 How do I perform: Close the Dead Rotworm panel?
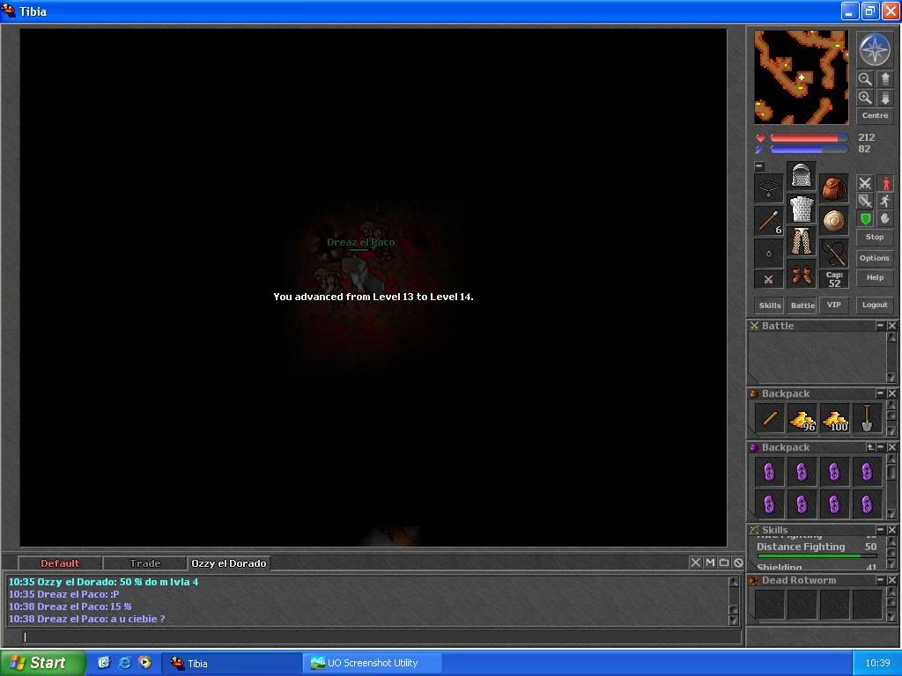[891, 580]
